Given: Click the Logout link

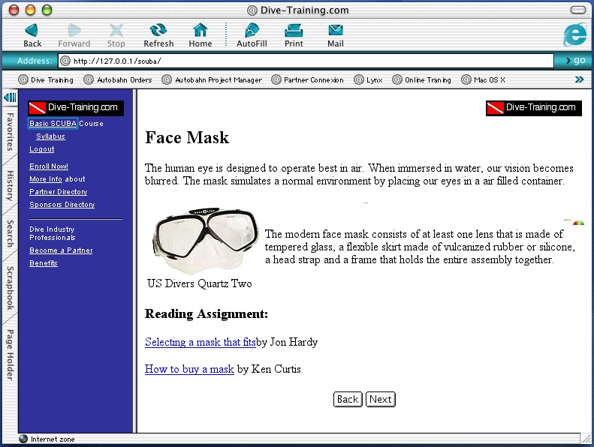Looking at the screenshot, I should 41,149.
